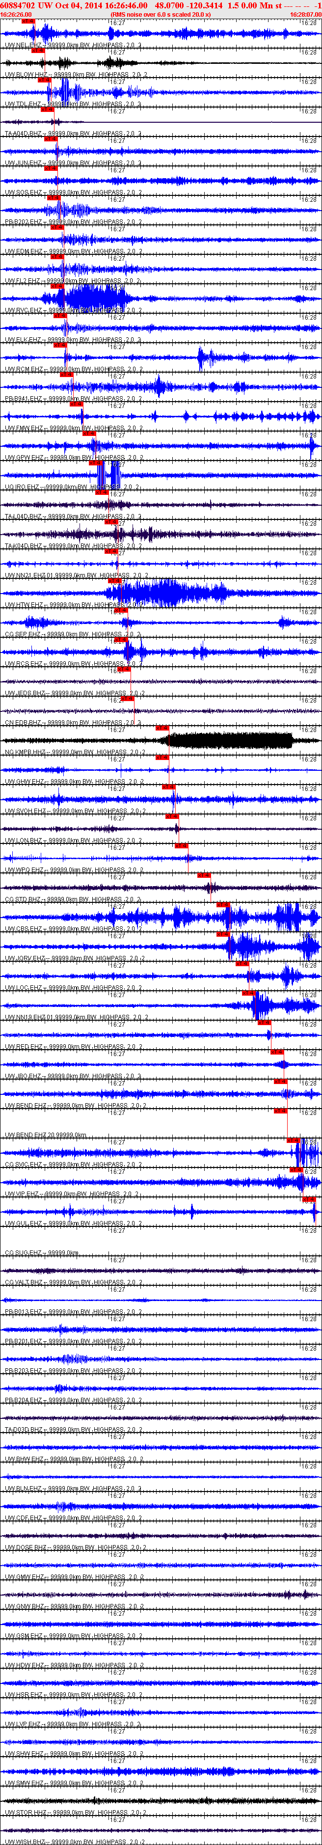The height and width of the screenshot is (1845, 322).
Task: Click the UW.SVOH.EHZ channel label
Action: 75,810
